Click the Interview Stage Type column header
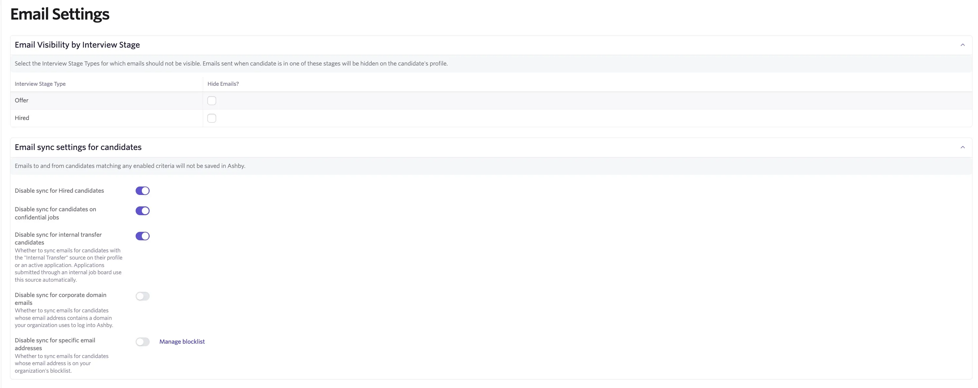Image resolution: width=978 pixels, height=388 pixels. click(x=40, y=83)
